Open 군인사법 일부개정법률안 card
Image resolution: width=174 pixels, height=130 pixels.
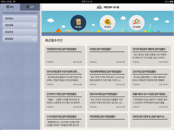click(x=150, y=78)
